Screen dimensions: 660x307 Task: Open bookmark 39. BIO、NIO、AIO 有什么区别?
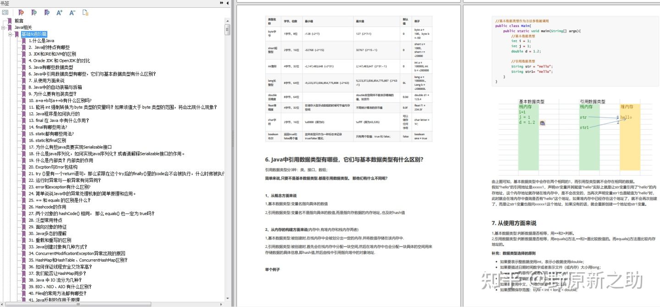pos(60,286)
